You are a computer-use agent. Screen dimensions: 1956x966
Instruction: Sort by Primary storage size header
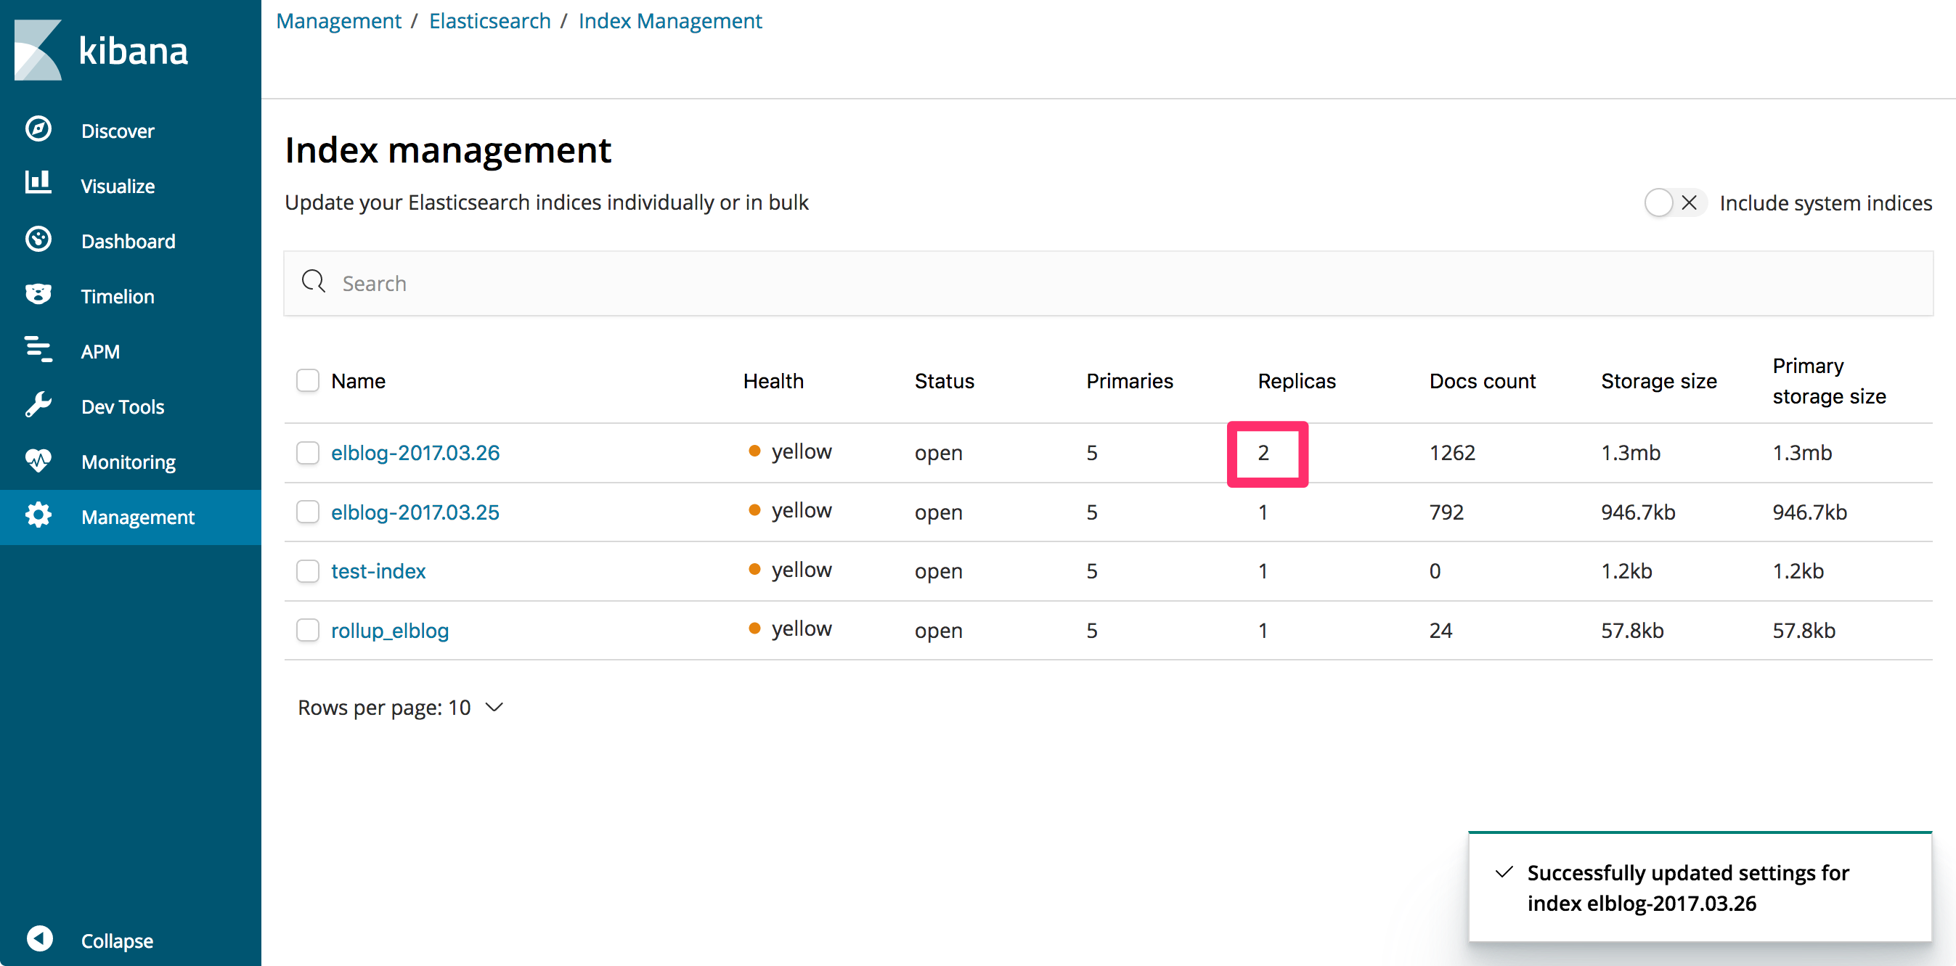[1829, 381]
